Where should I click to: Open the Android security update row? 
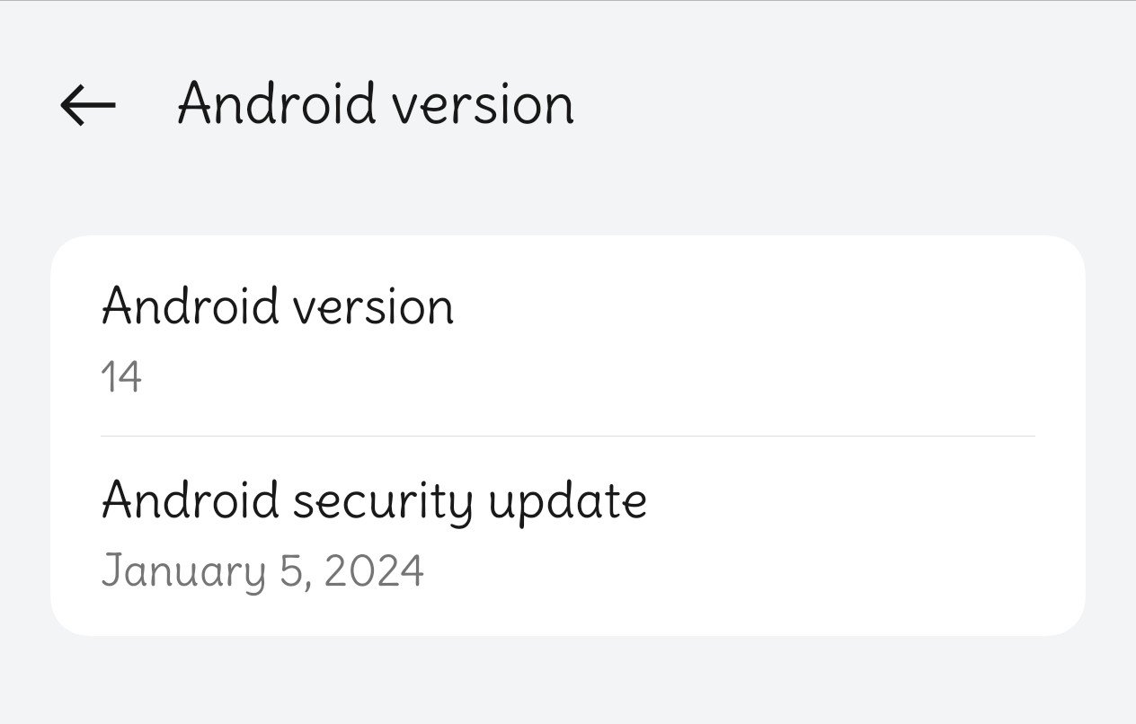pyautogui.click(x=566, y=534)
